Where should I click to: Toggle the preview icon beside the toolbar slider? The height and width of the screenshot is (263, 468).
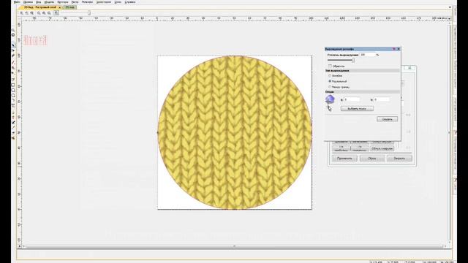56,13
